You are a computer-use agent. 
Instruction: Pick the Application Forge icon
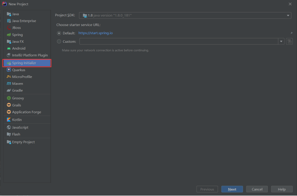9,112
